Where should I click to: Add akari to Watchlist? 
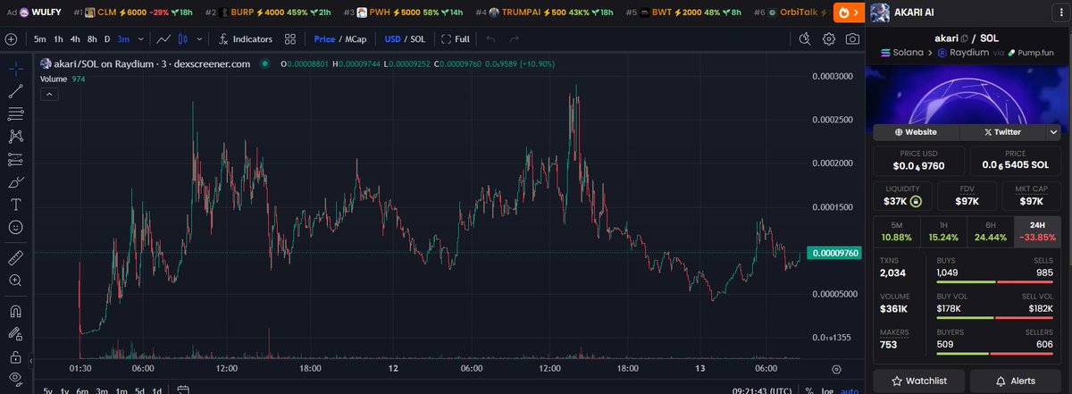(x=918, y=381)
